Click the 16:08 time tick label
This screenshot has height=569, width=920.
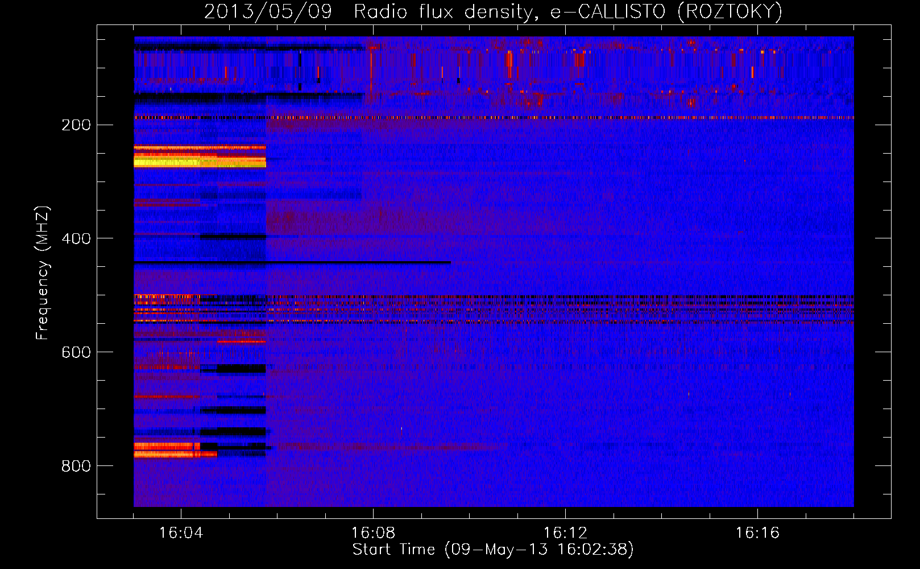click(373, 533)
